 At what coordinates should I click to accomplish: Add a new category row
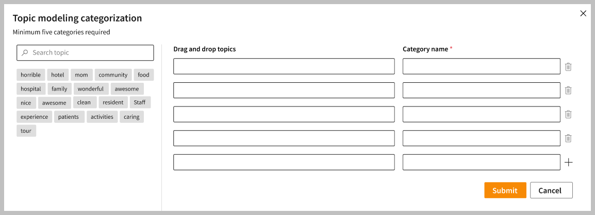568,163
